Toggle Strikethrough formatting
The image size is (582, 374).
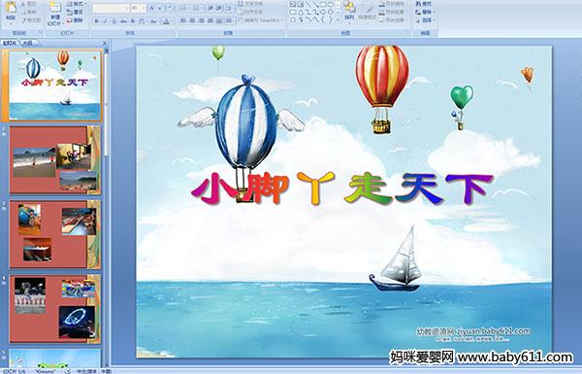(x=123, y=21)
